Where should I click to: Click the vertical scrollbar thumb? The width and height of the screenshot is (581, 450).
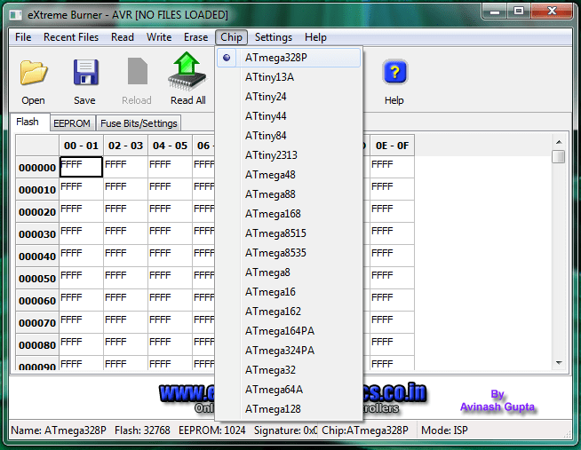point(558,157)
